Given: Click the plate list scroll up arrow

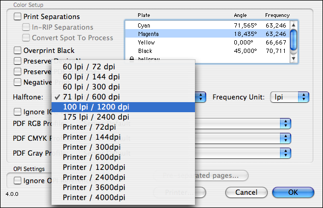Looking at the screenshot, I should (x=294, y=25).
